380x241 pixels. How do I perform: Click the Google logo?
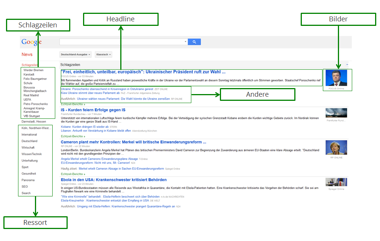[x=32, y=42]
